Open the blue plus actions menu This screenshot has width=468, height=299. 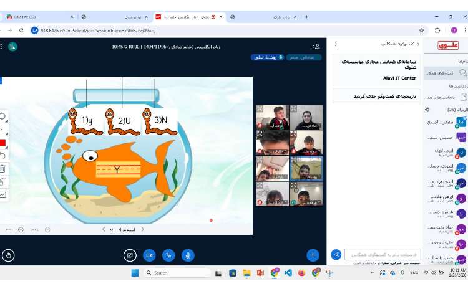coord(313,255)
